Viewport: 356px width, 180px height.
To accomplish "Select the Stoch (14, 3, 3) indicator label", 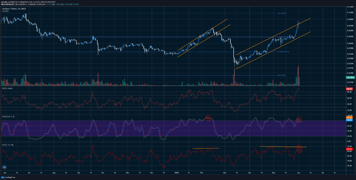I will [8, 116].
